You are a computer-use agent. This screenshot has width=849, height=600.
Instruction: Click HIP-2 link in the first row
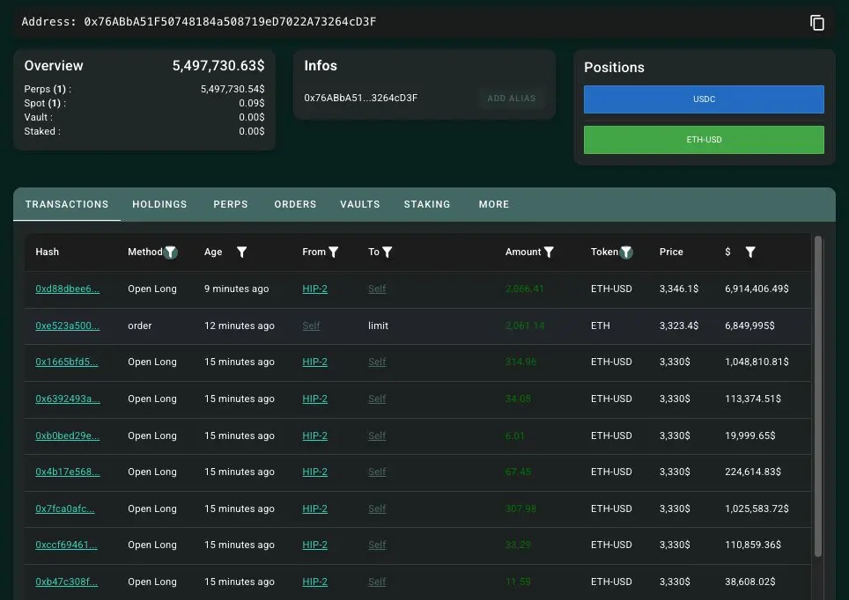click(314, 289)
